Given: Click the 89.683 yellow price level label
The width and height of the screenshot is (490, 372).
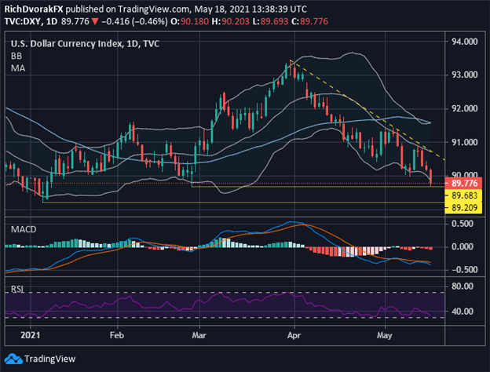Looking at the screenshot, I should (x=464, y=195).
